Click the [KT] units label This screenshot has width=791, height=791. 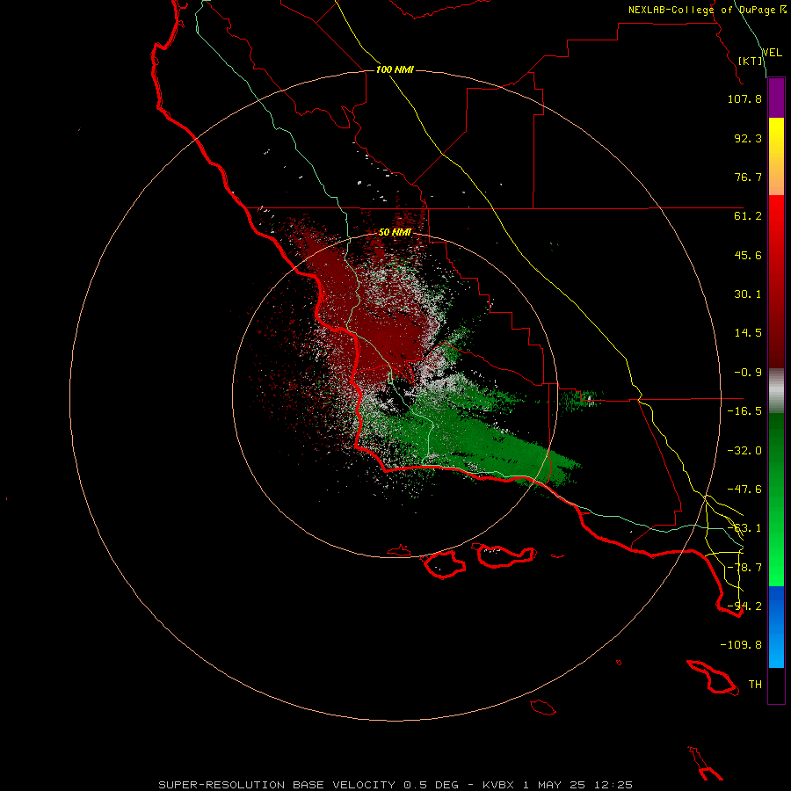point(751,61)
